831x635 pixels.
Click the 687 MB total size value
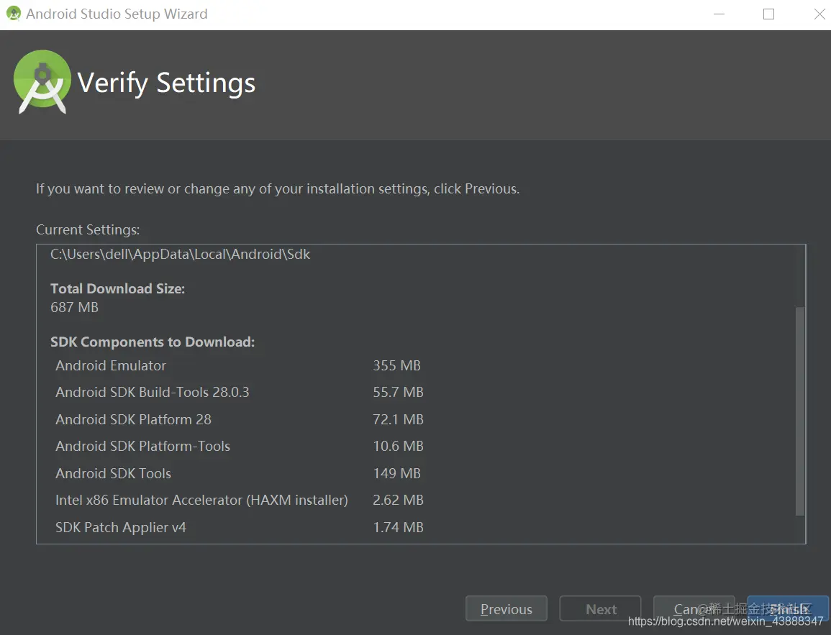point(74,307)
